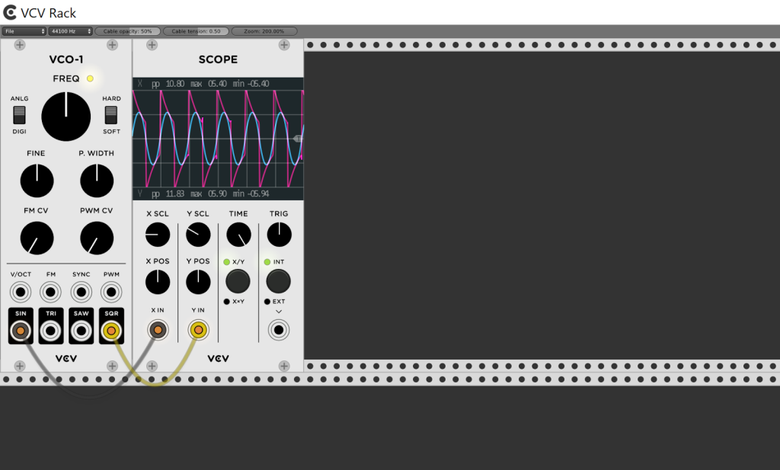
Task: Click the SQR output jack
Action: [111, 331]
